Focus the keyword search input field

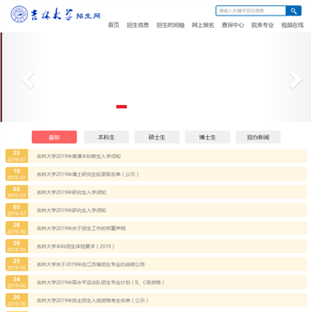tap(250, 11)
